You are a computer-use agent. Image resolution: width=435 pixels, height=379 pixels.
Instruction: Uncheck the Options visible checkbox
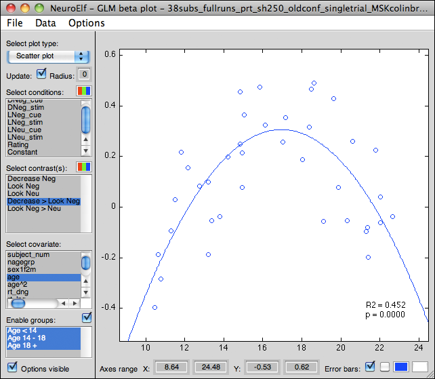click(12, 368)
